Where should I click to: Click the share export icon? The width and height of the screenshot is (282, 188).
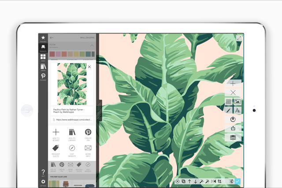tap(233, 128)
